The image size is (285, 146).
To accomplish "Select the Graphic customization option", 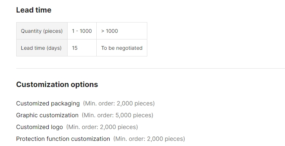I will [x=47, y=115].
